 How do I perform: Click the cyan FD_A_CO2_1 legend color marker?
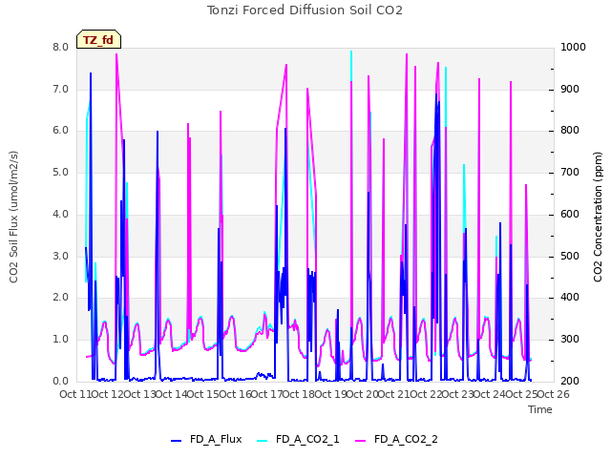(263, 441)
